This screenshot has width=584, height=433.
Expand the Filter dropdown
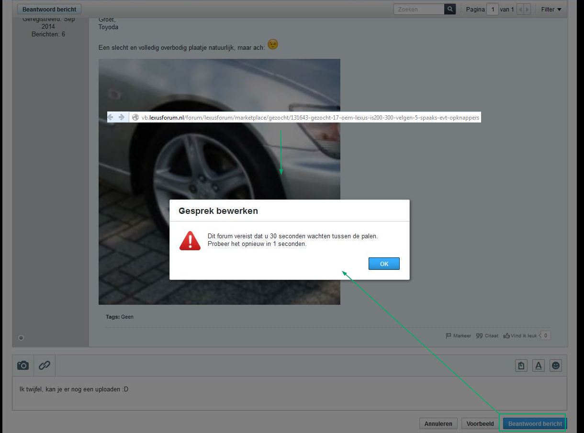(x=551, y=9)
